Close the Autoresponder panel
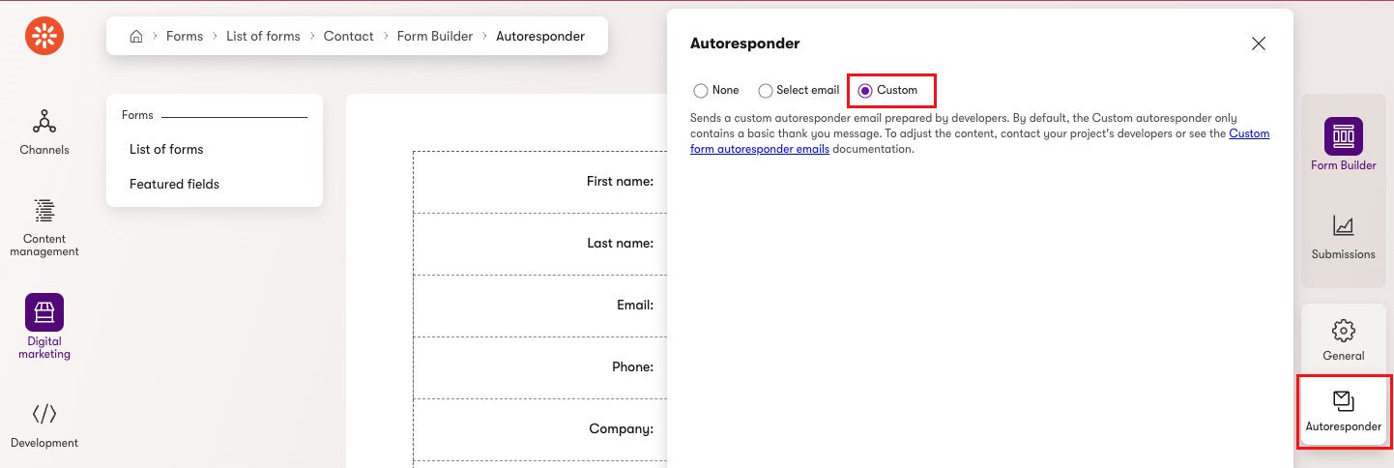 coord(1258,44)
